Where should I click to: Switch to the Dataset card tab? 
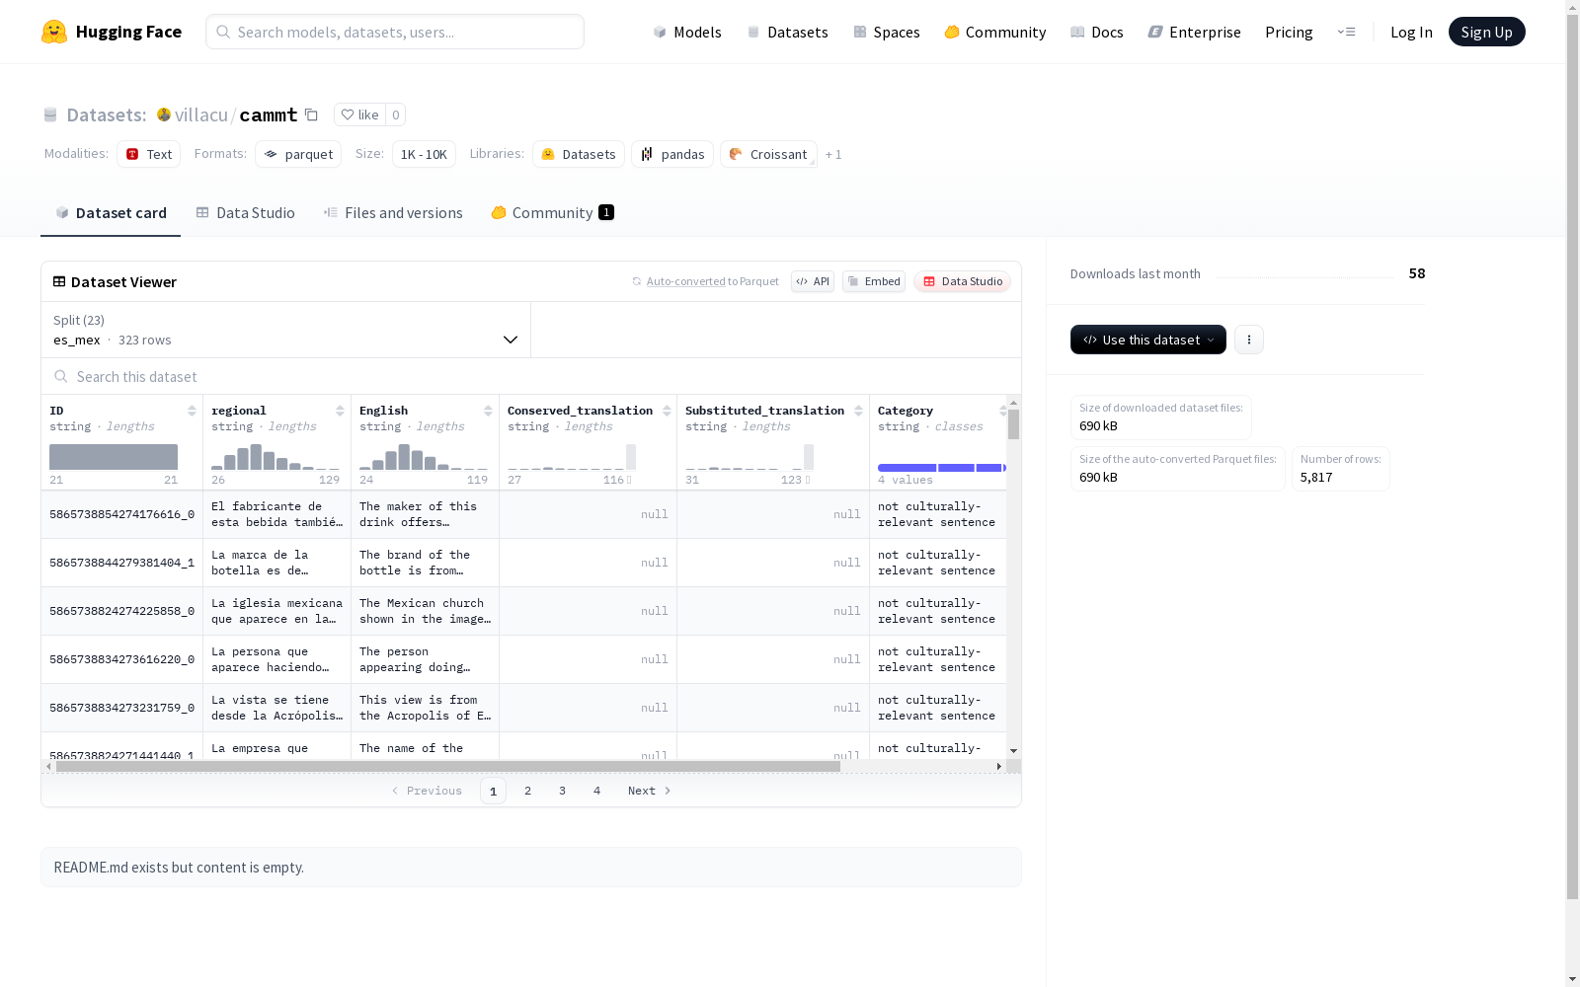click(111, 213)
